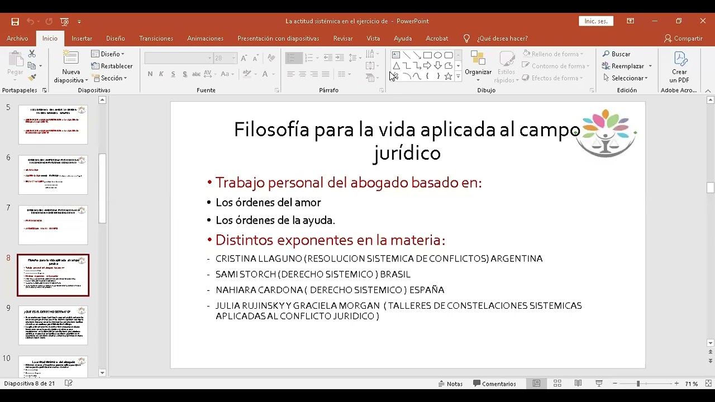Open the Archivo menu

[x=17, y=39]
